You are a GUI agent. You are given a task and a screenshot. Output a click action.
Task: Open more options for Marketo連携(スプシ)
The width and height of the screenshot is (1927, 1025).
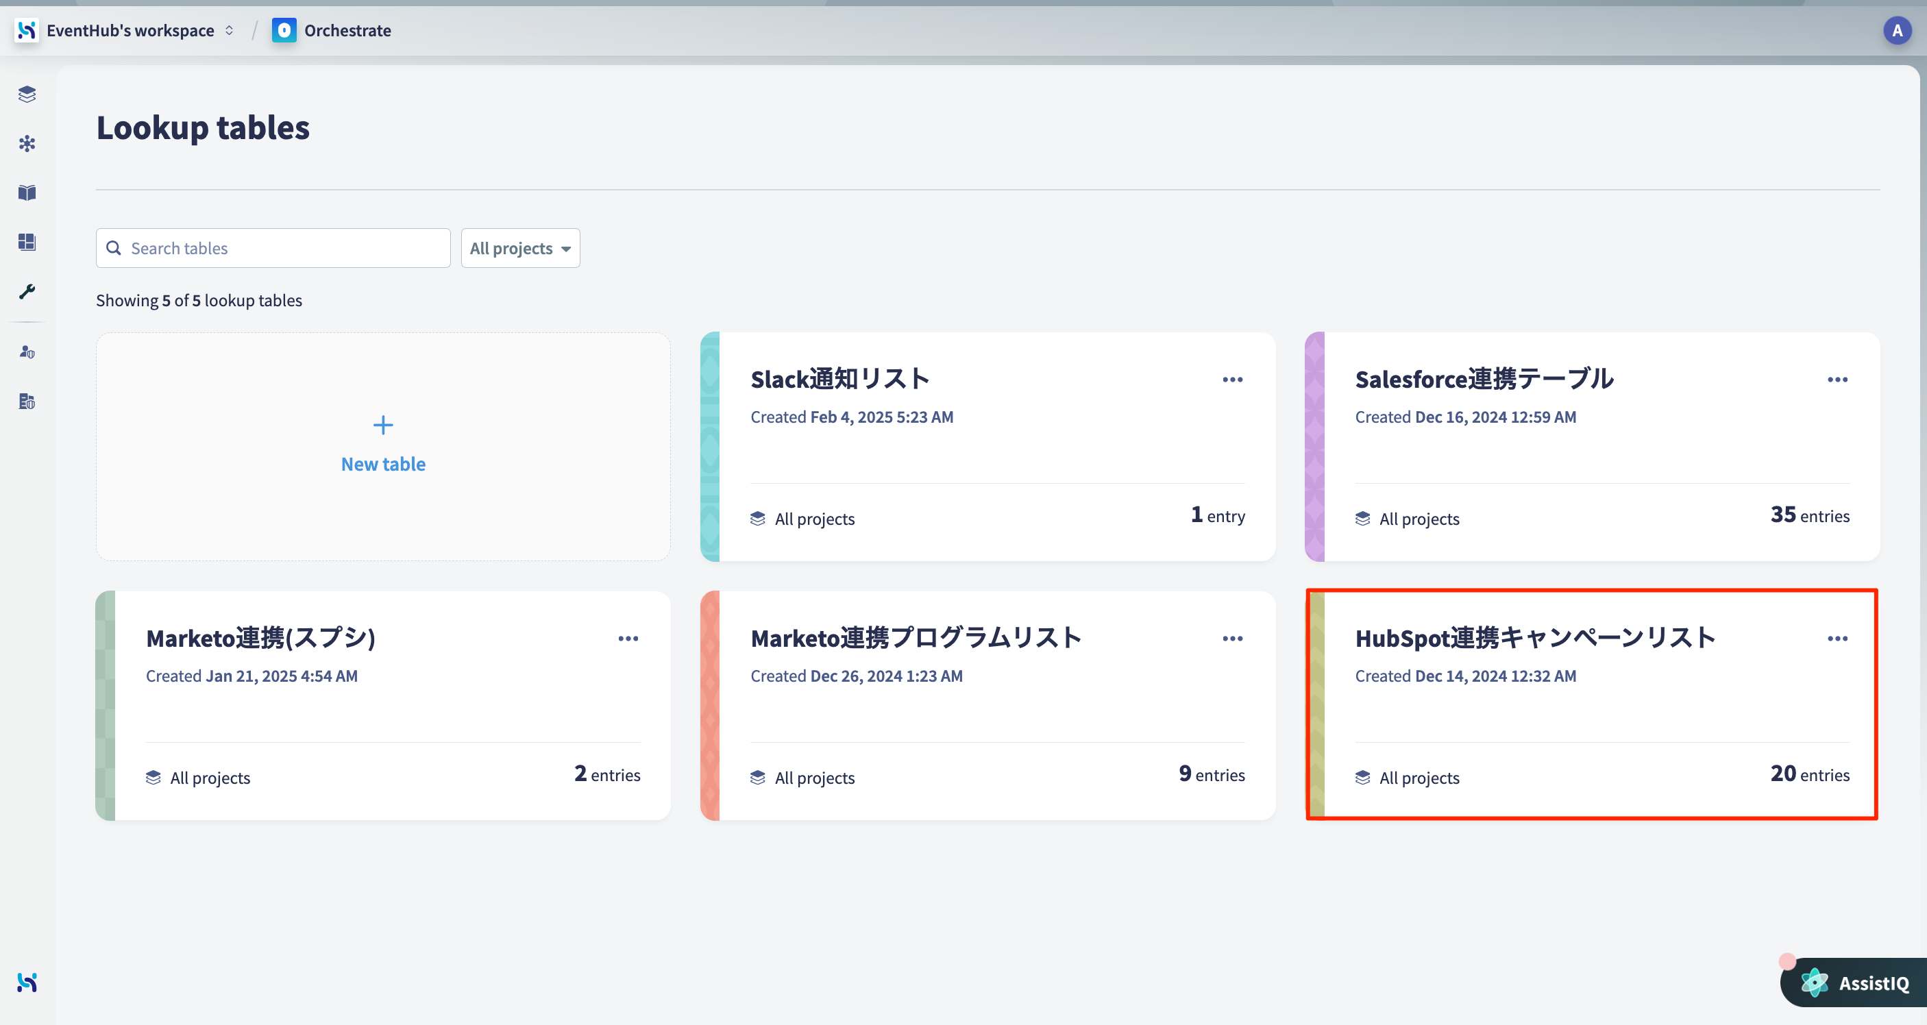(628, 639)
